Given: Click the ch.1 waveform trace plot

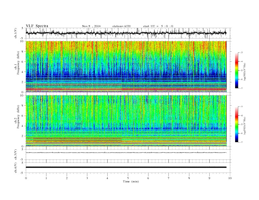Looking at the screenshot, I should point(126,33).
